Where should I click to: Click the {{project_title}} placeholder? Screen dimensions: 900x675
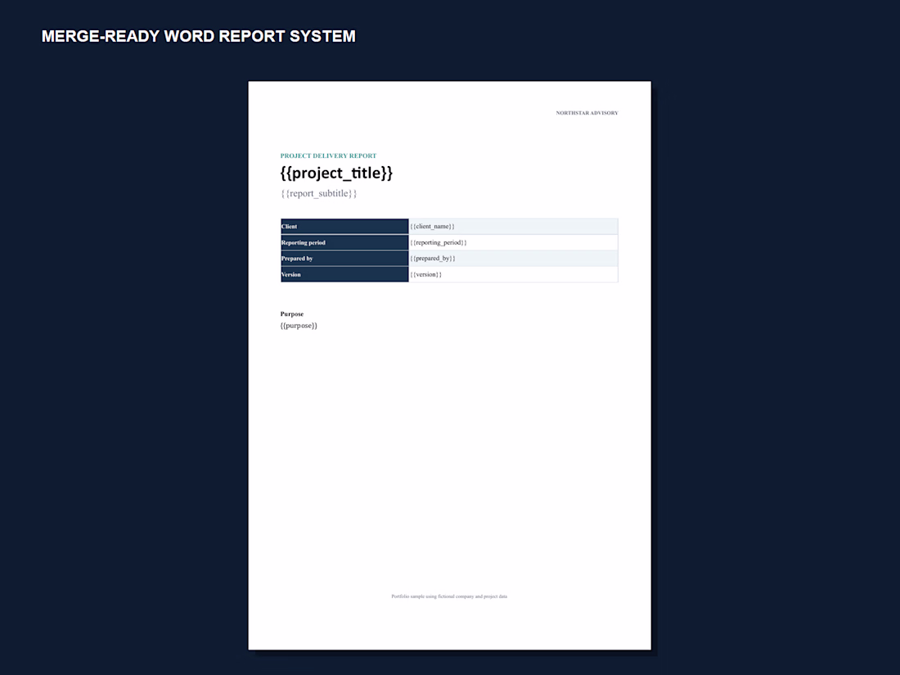pyautogui.click(x=336, y=173)
